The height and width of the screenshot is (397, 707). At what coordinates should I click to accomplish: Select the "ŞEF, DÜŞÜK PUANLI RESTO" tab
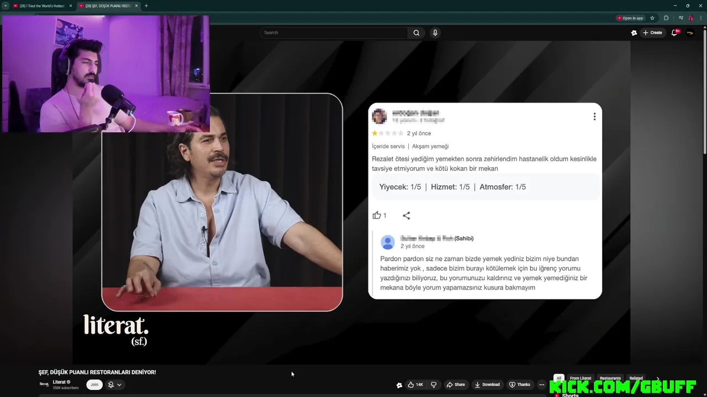pyautogui.click(x=108, y=6)
